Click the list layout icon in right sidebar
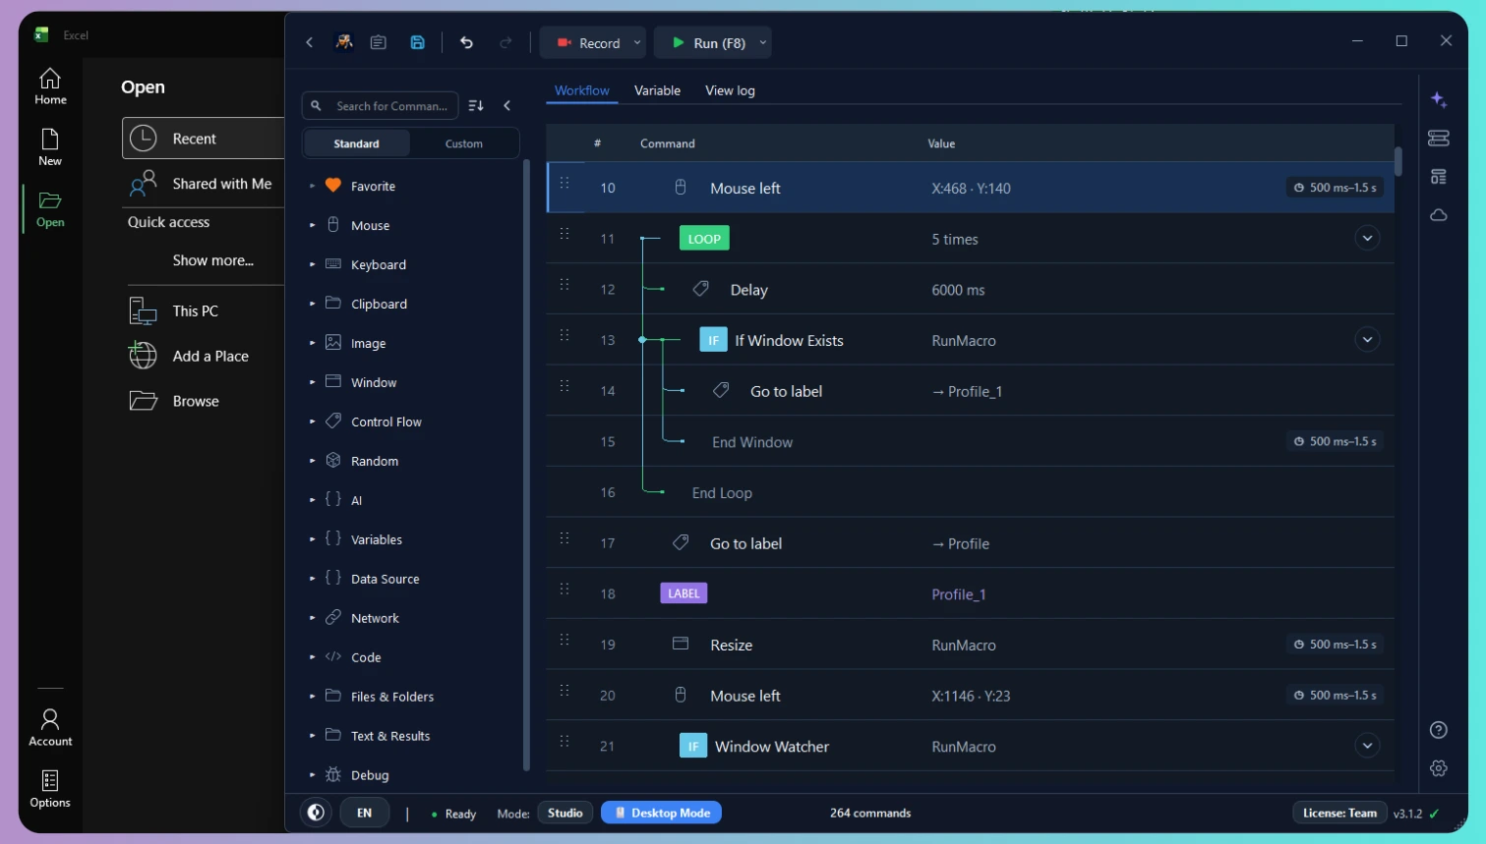 click(x=1439, y=177)
